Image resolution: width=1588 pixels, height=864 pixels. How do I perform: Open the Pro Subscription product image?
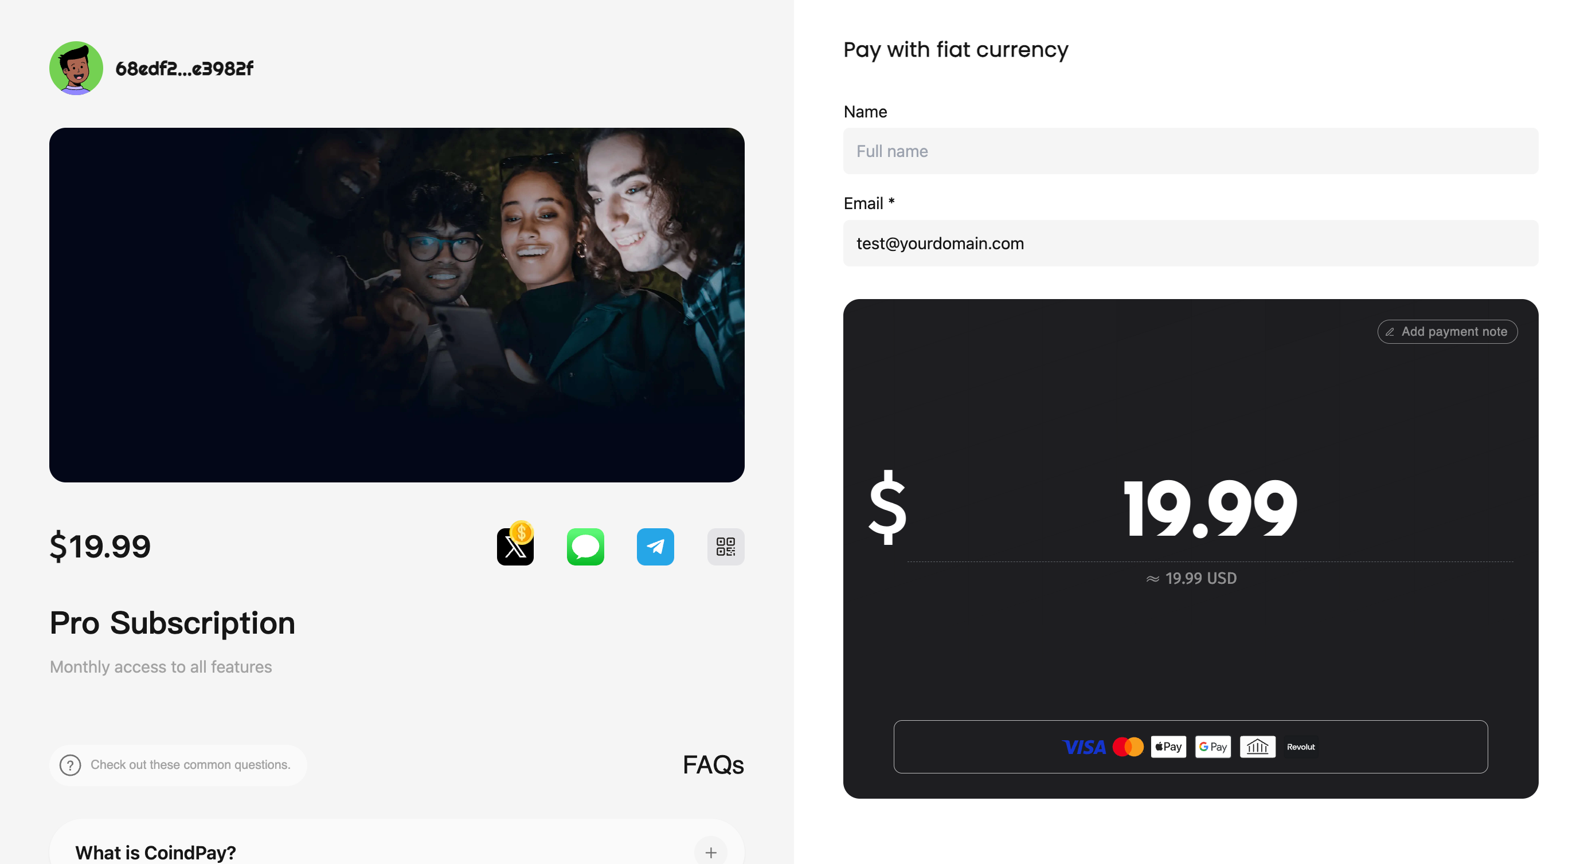pos(397,305)
